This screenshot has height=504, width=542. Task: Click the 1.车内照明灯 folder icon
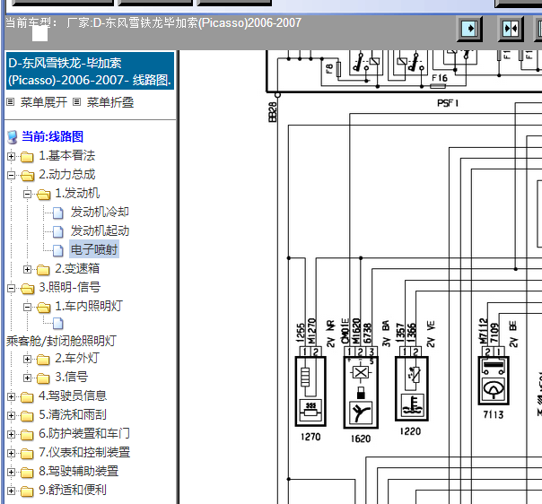coord(43,307)
